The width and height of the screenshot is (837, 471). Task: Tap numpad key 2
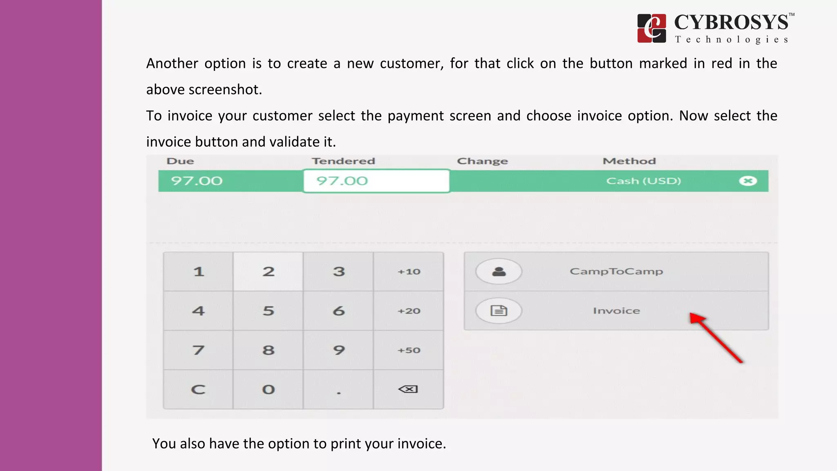click(x=268, y=271)
